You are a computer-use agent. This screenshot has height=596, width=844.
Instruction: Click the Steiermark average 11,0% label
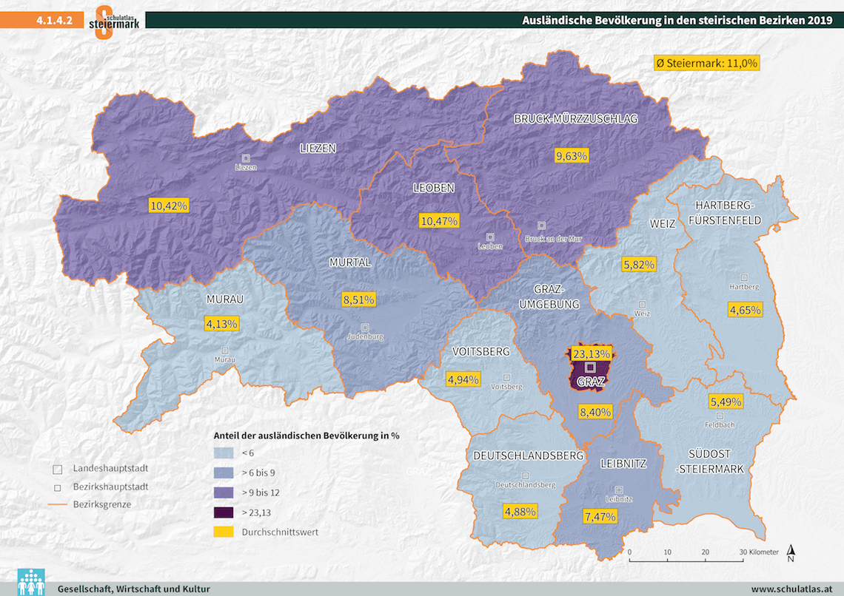(706, 64)
